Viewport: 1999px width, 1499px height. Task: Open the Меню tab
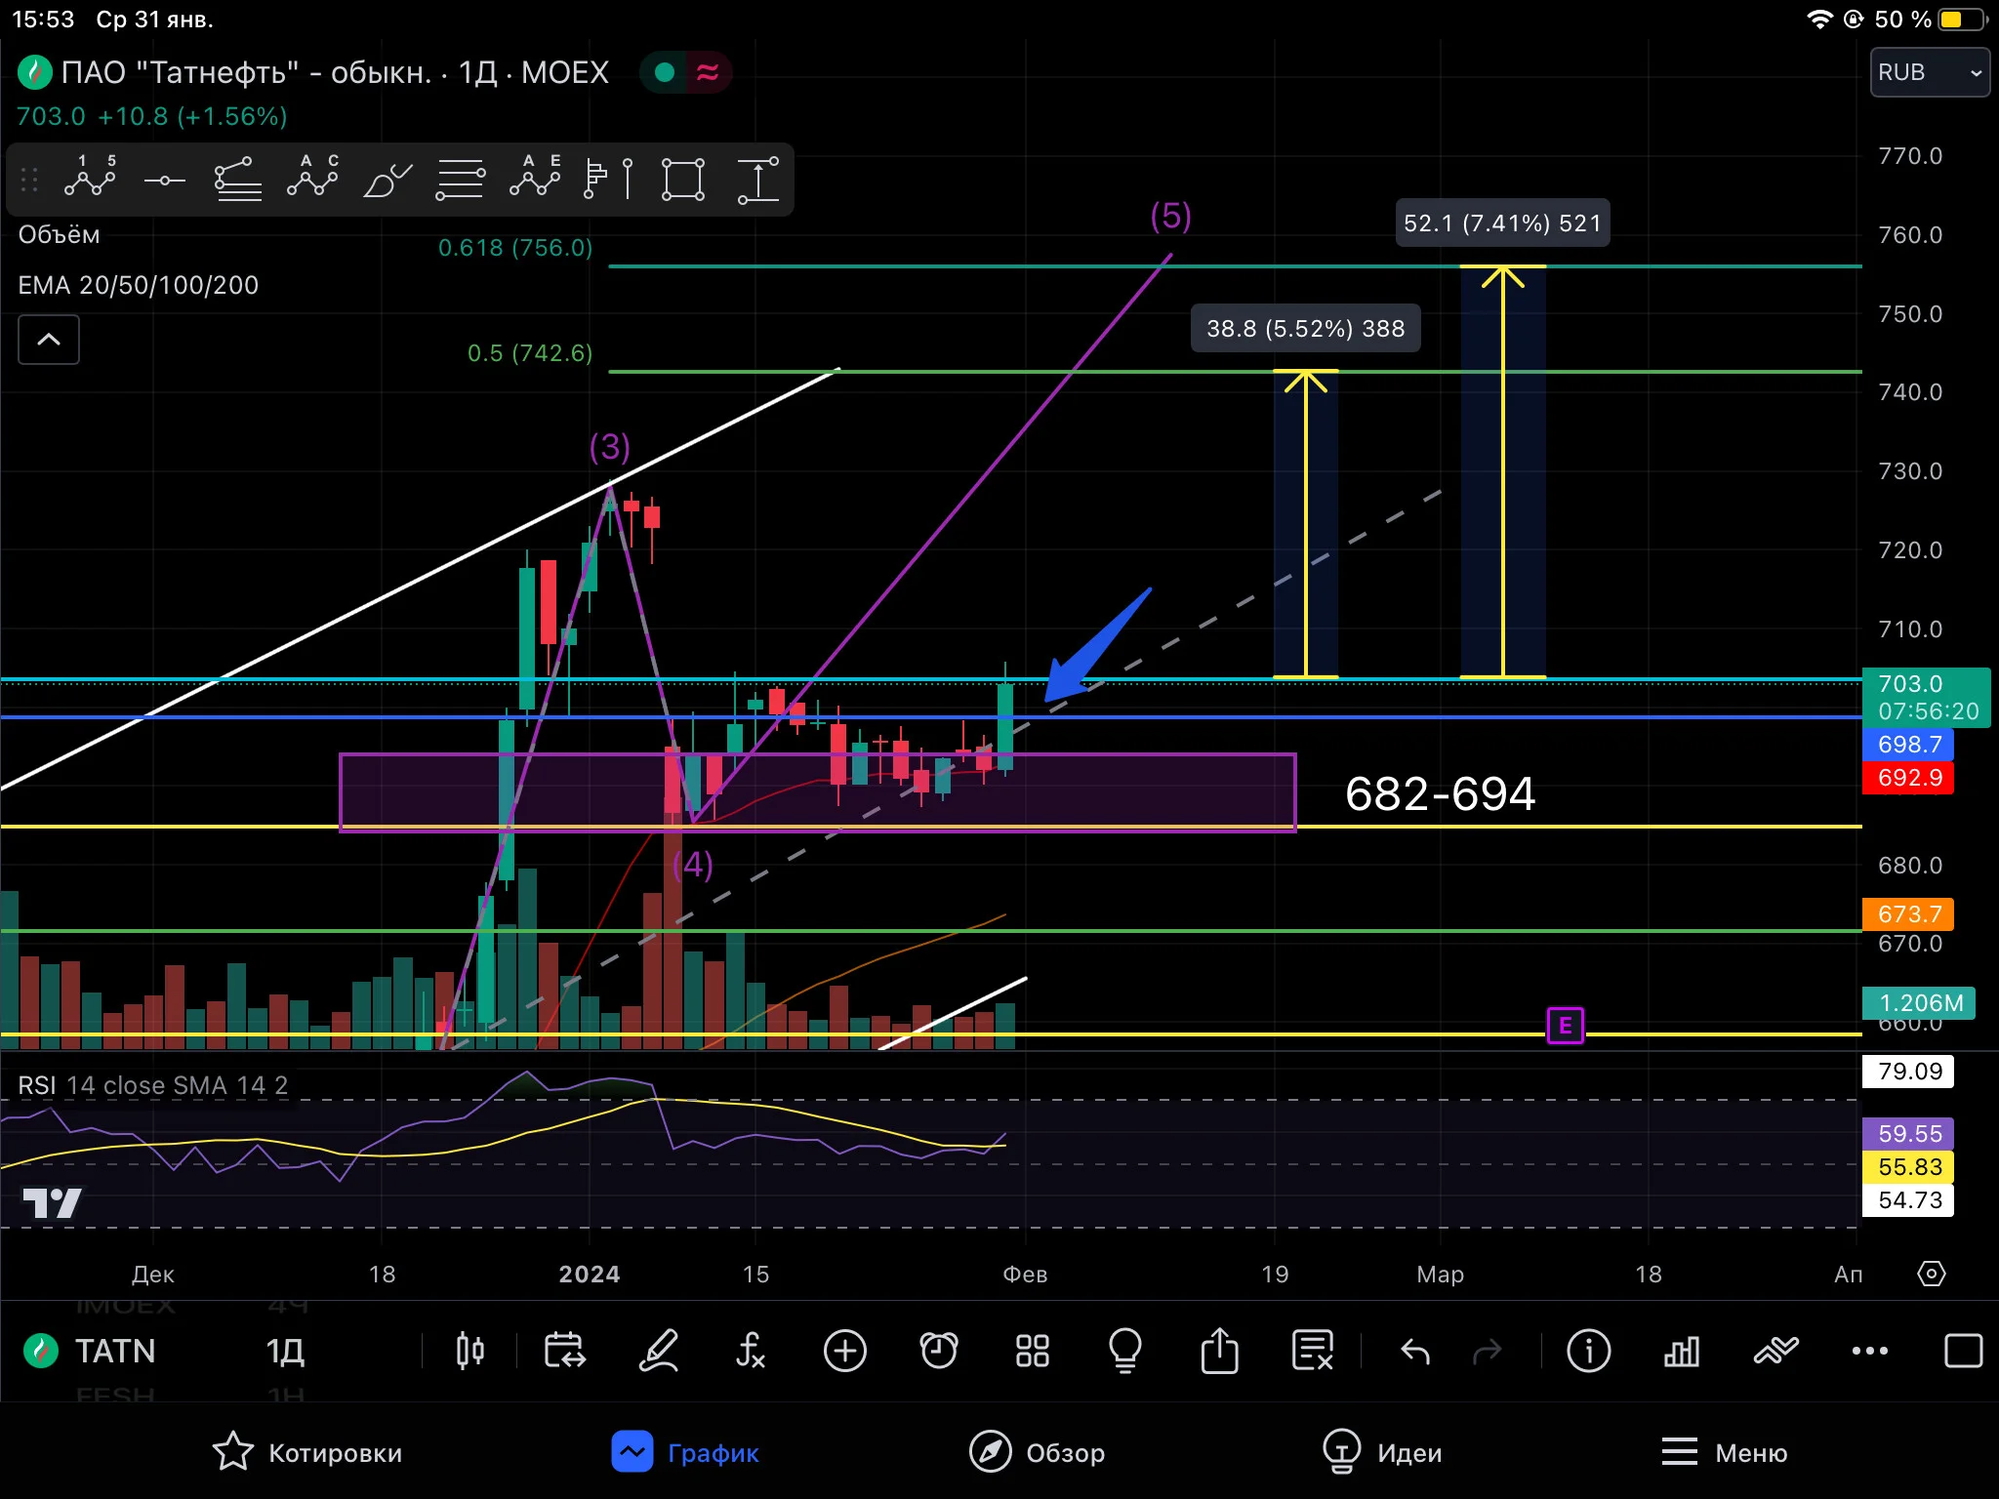coord(1724,1452)
